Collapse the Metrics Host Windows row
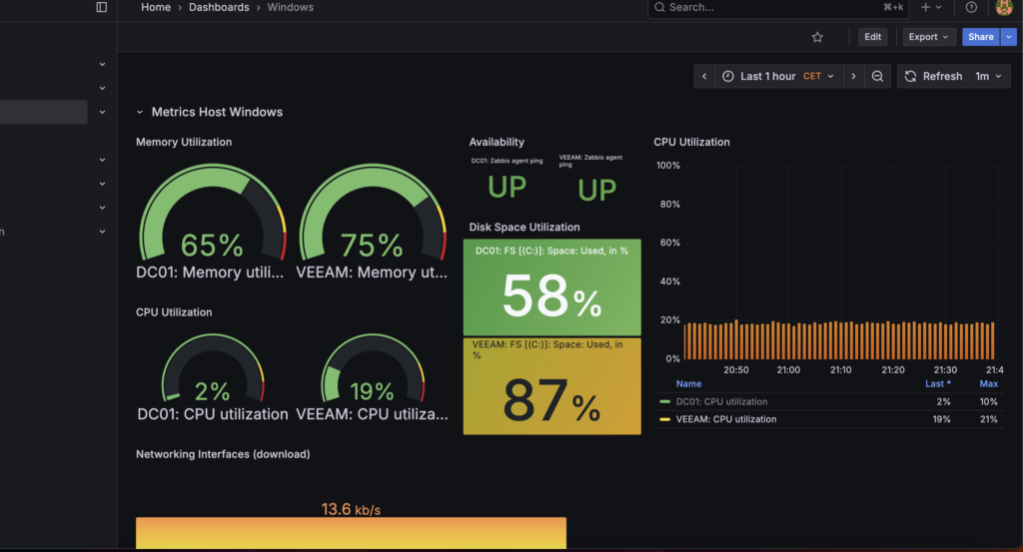 click(x=140, y=113)
